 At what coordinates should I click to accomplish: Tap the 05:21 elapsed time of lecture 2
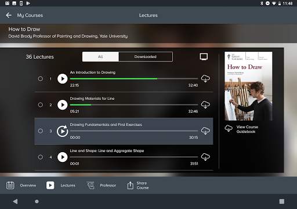click(x=74, y=111)
